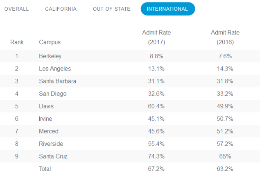Click Berkeley's 8.8% admit rate cell

[x=156, y=56]
